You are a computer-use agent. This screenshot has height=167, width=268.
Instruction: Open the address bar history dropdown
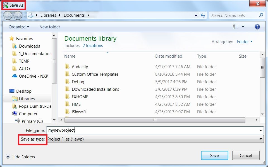pos(196,16)
